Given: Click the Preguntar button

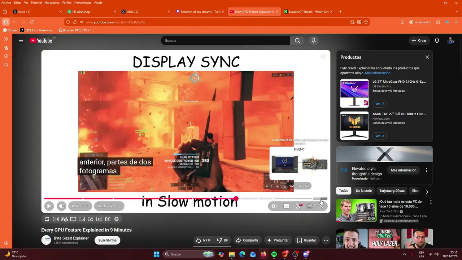Looking at the screenshot, I should pyautogui.click(x=278, y=240).
